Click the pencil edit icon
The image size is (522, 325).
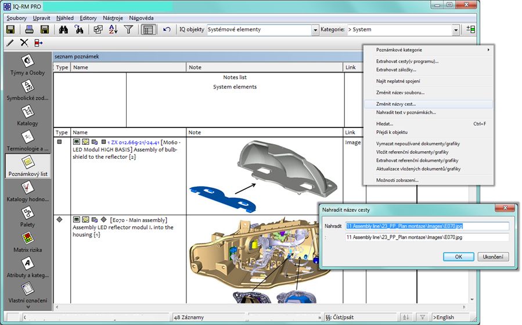click(x=10, y=43)
